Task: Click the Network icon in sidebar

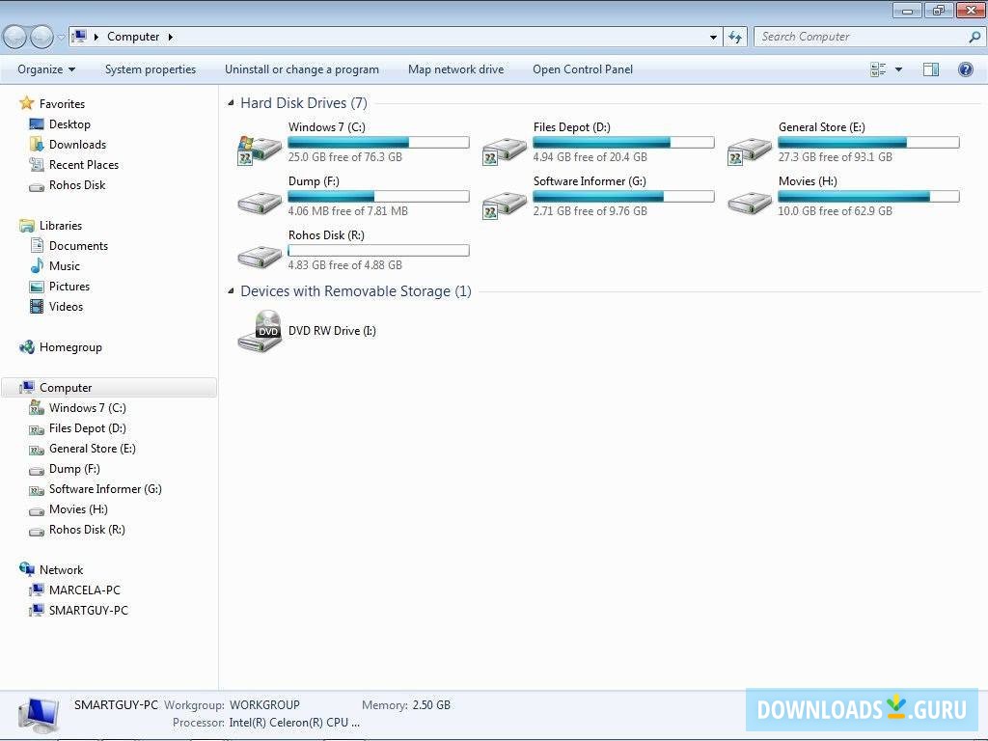Action: 26,569
